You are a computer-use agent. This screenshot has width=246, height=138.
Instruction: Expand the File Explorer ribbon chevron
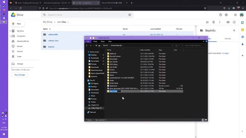203,41
